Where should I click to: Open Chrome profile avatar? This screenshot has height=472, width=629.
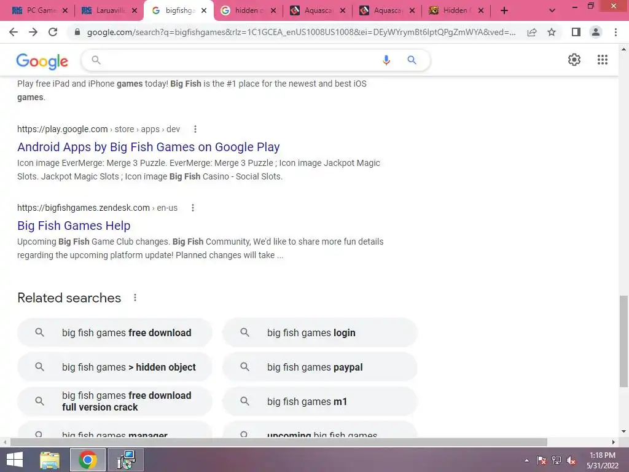click(596, 32)
